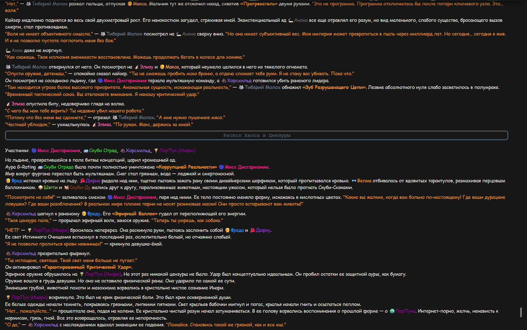Click the van icon before Скуби Отряд in Участники

tap(86, 151)
